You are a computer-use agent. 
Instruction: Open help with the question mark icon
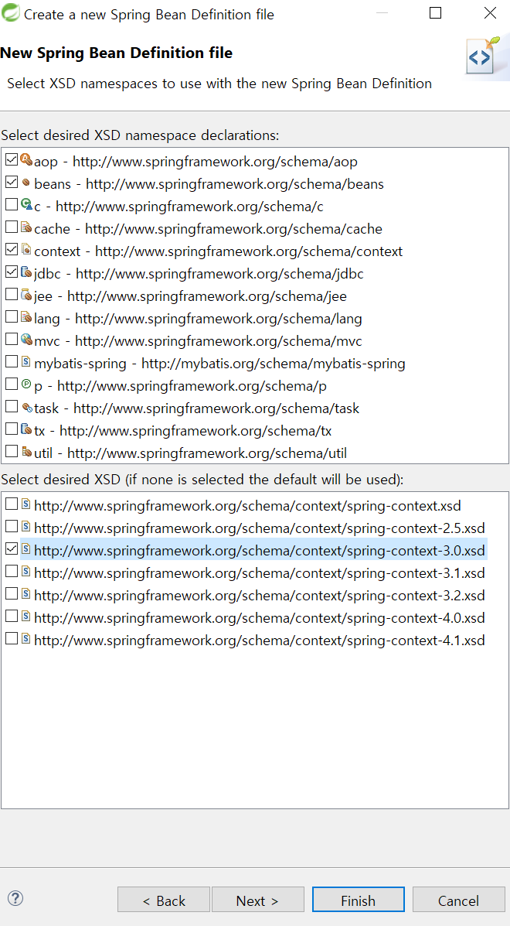tap(15, 900)
